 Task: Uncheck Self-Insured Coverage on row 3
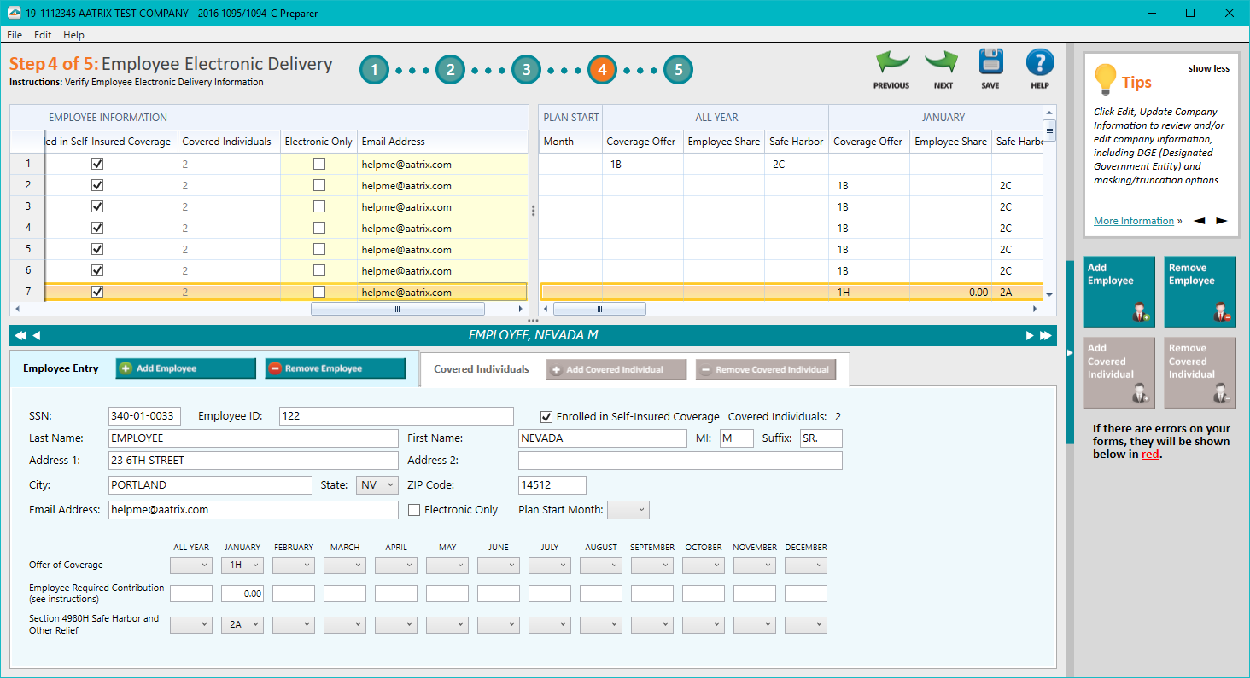coord(96,206)
